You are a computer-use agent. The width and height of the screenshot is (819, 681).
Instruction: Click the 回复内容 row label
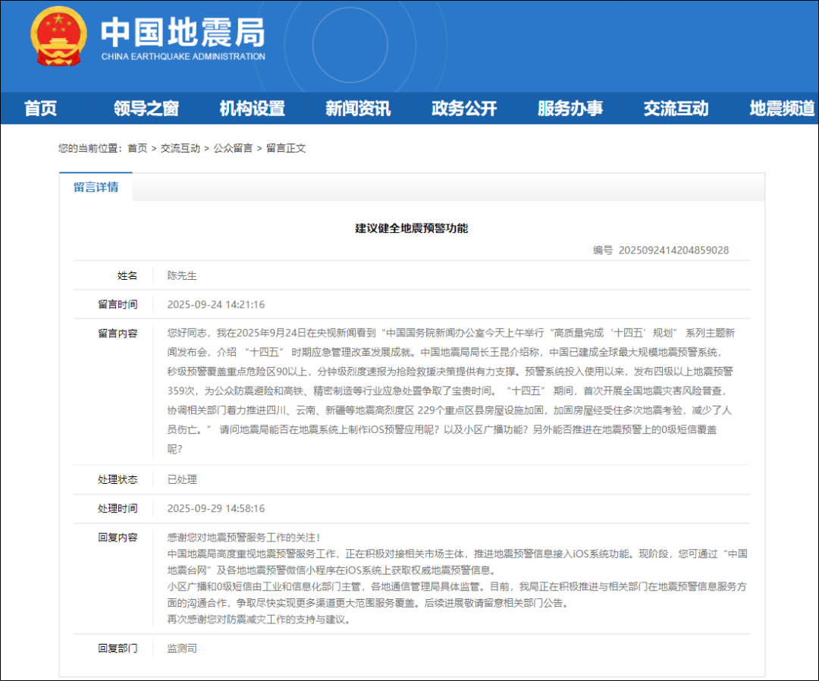118,538
